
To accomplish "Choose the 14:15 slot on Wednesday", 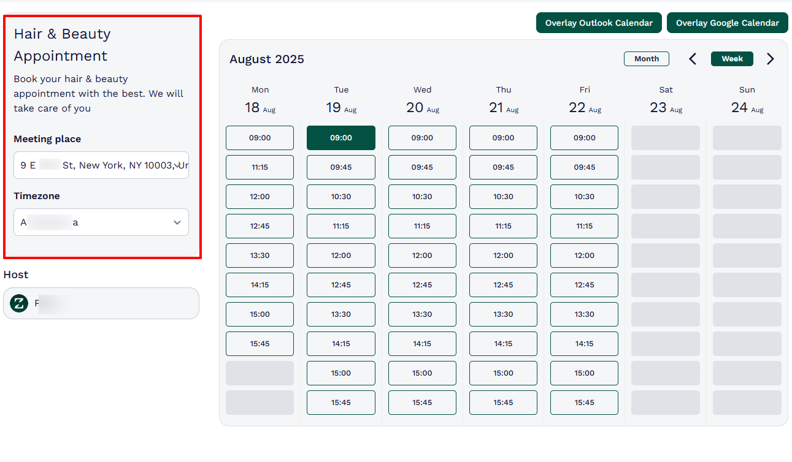I will [x=422, y=344].
